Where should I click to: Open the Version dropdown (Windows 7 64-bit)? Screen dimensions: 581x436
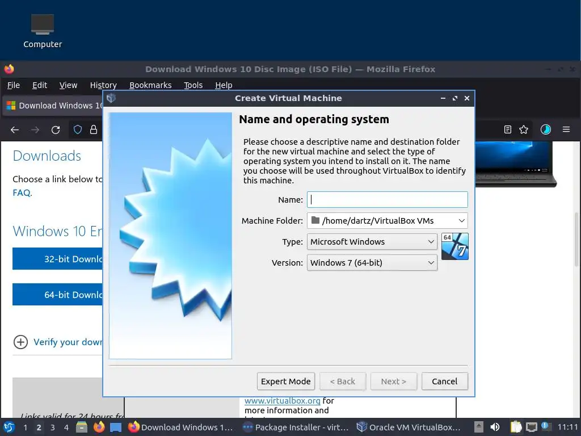(372, 263)
